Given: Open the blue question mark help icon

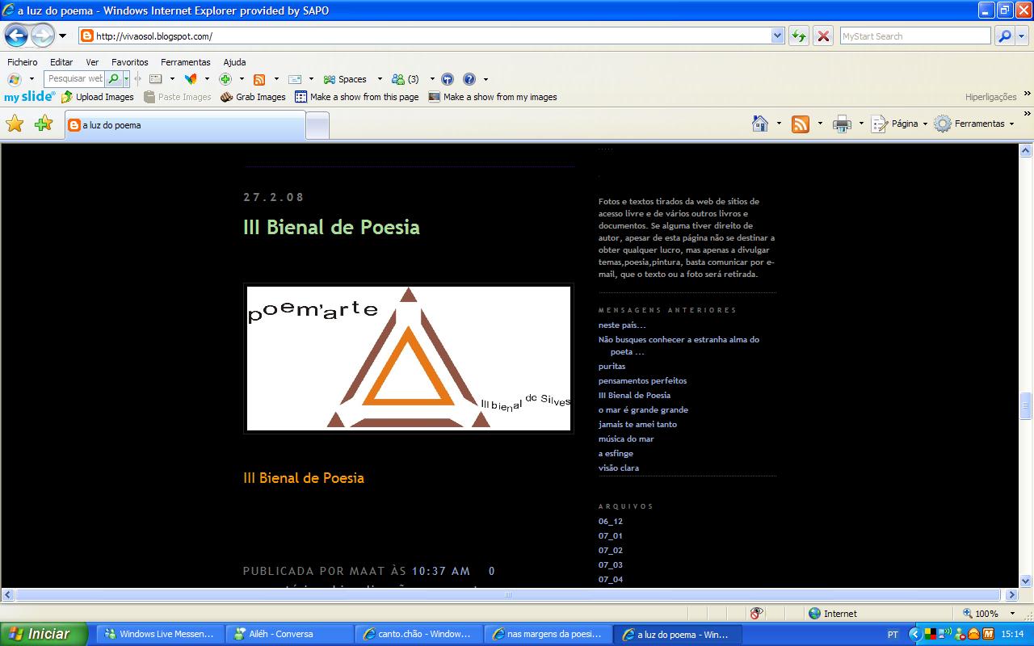Looking at the screenshot, I should 469,79.
